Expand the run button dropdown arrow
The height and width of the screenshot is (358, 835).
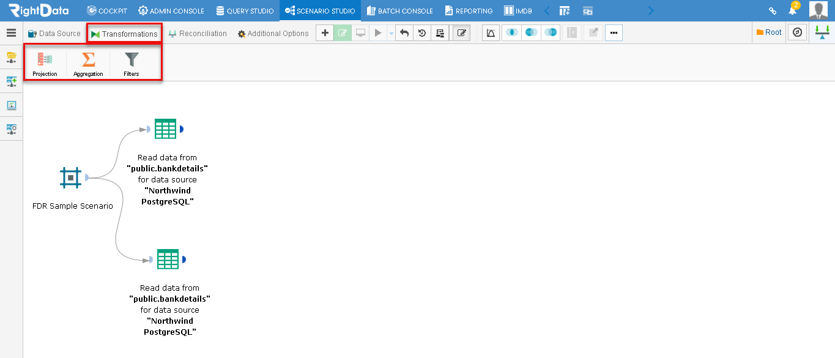click(391, 33)
